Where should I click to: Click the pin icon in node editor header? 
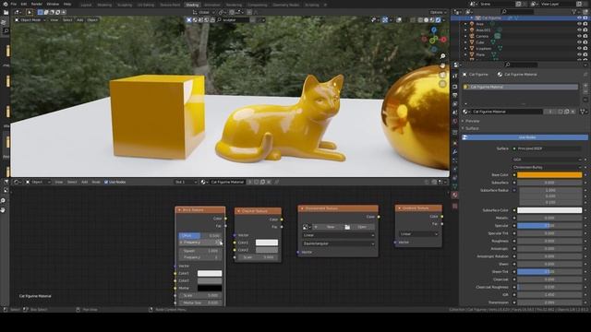click(x=277, y=182)
